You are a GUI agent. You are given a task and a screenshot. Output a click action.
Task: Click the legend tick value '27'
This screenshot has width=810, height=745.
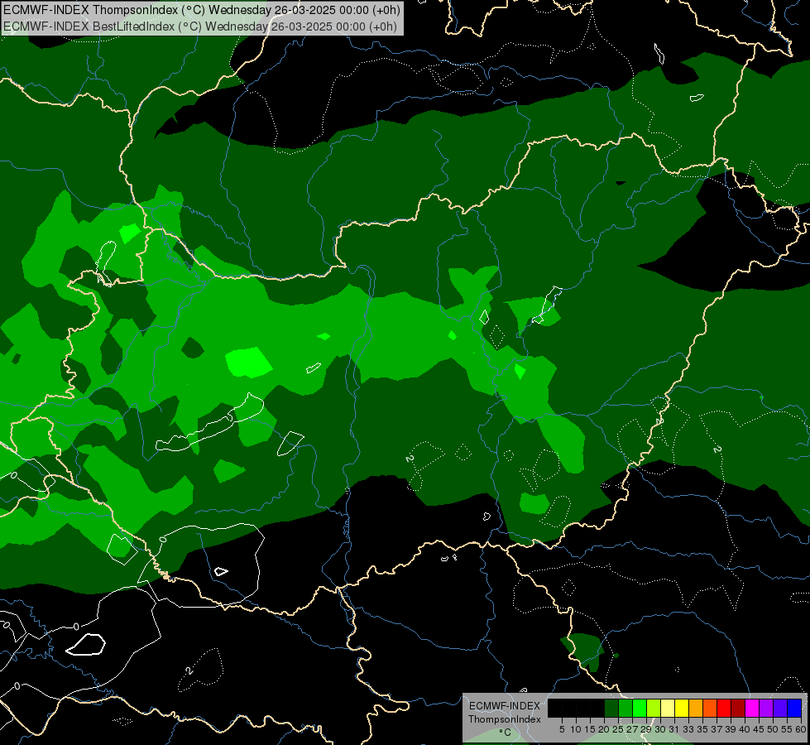633,729
